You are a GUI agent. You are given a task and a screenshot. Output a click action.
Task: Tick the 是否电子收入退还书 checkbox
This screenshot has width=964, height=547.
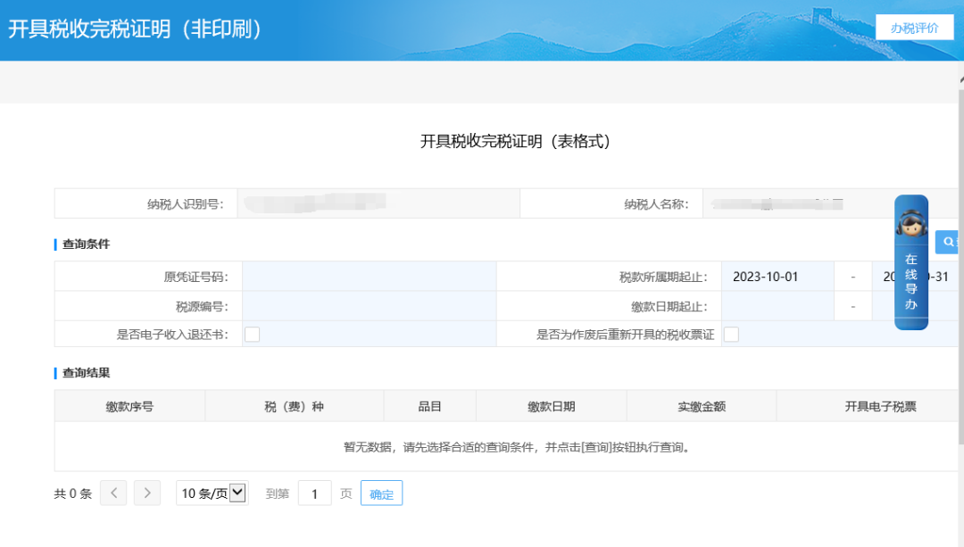pyautogui.click(x=253, y=335)
